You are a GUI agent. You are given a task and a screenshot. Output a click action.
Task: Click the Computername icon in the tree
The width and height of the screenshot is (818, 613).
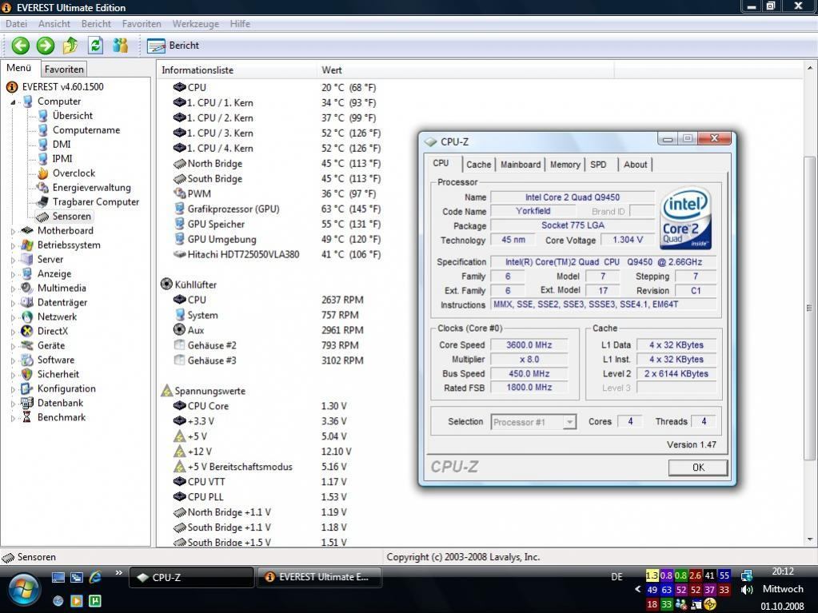pos(43,130)
